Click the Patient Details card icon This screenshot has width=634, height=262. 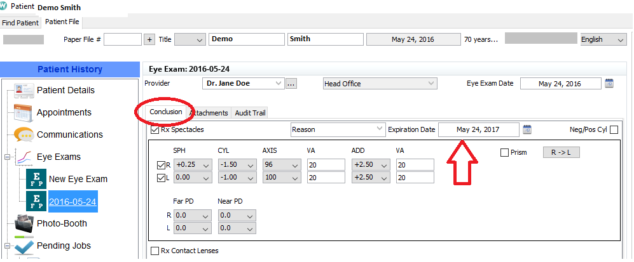click(24, 90)
